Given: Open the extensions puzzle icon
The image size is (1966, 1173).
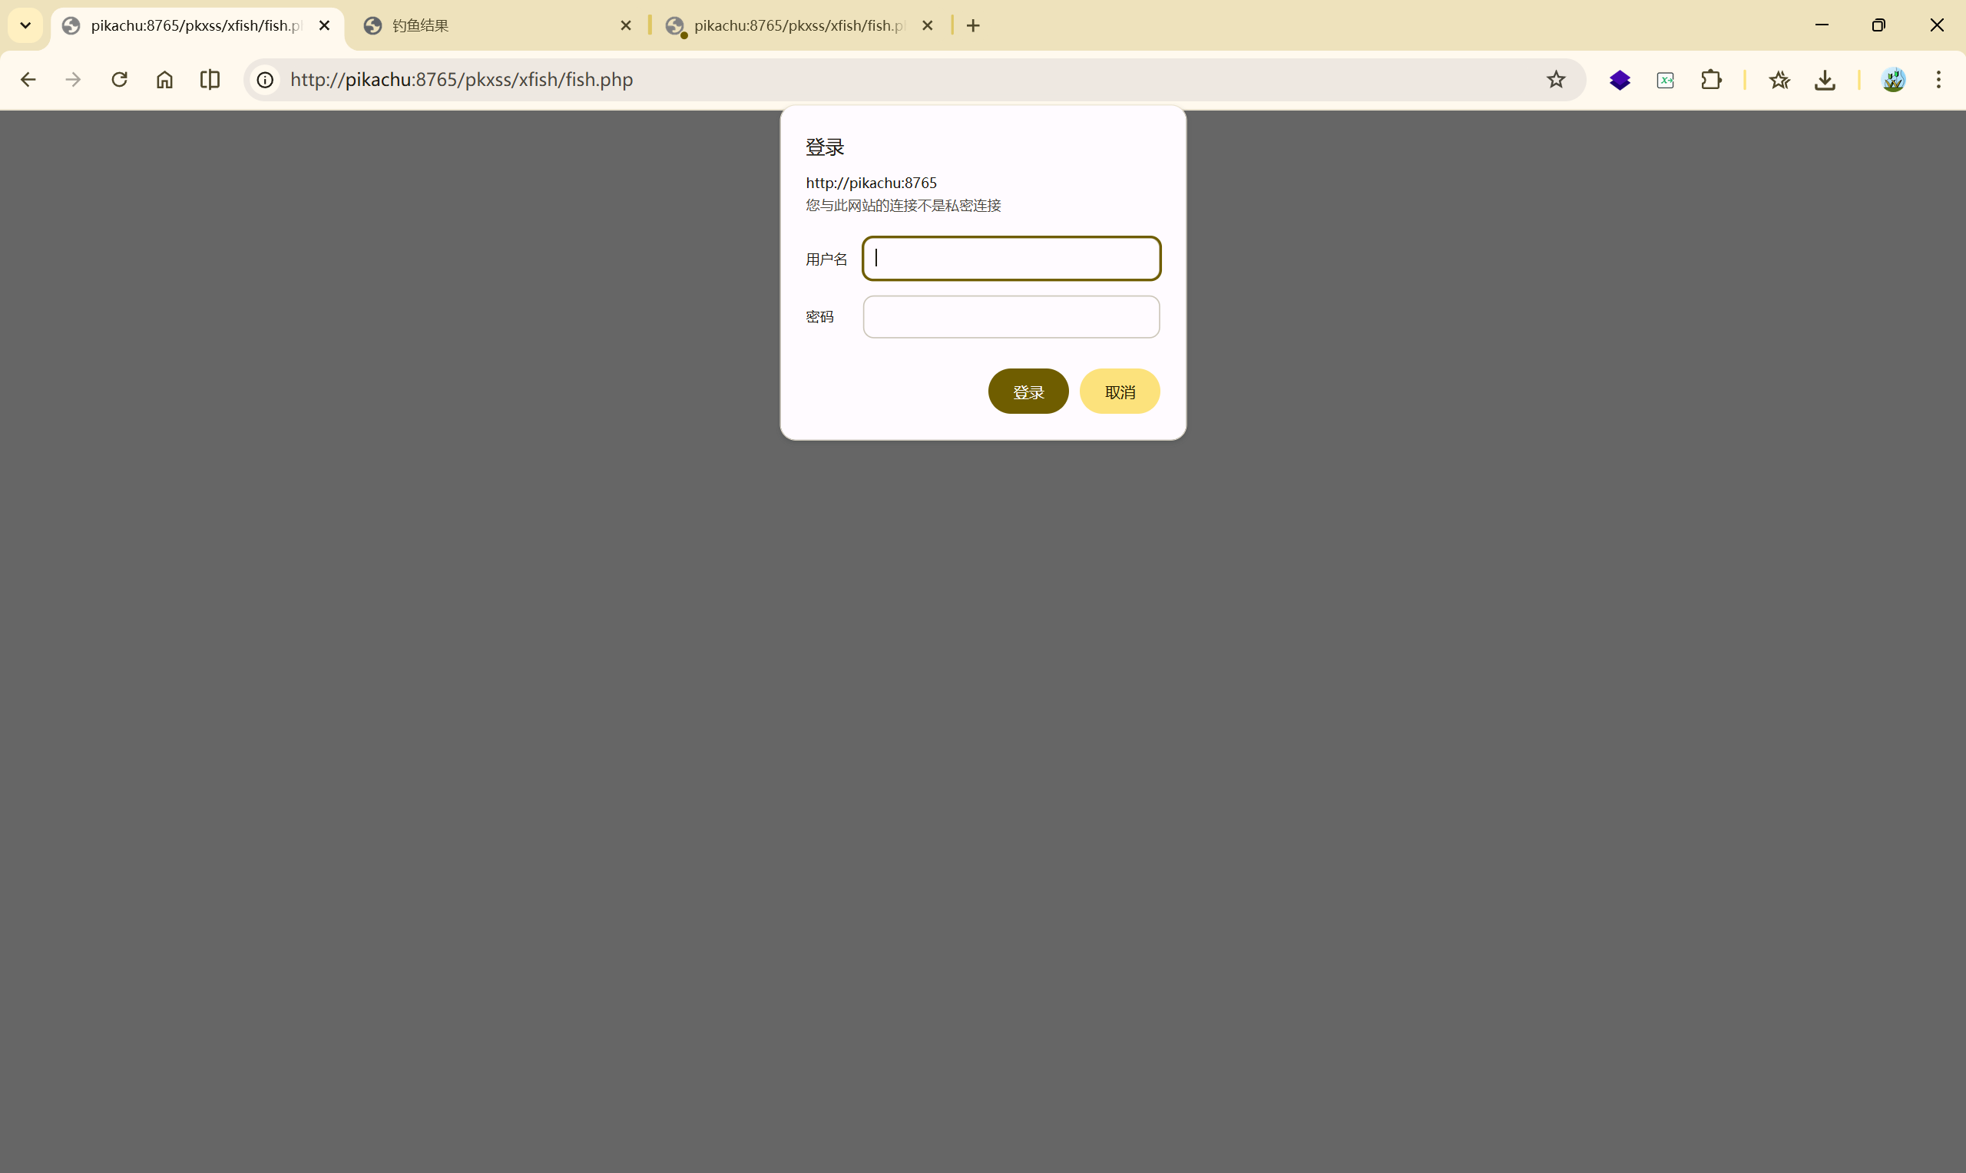Looking at the screenshot, I should [x=1711, y=80].
